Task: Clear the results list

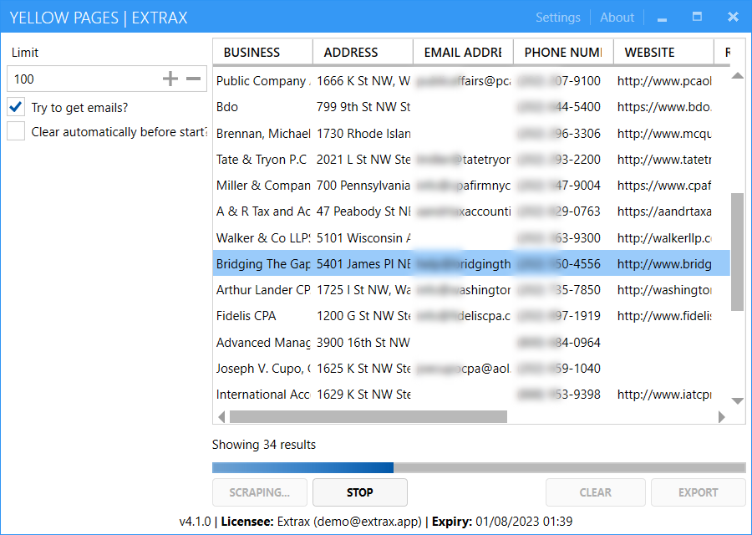Action: (595, 492)
